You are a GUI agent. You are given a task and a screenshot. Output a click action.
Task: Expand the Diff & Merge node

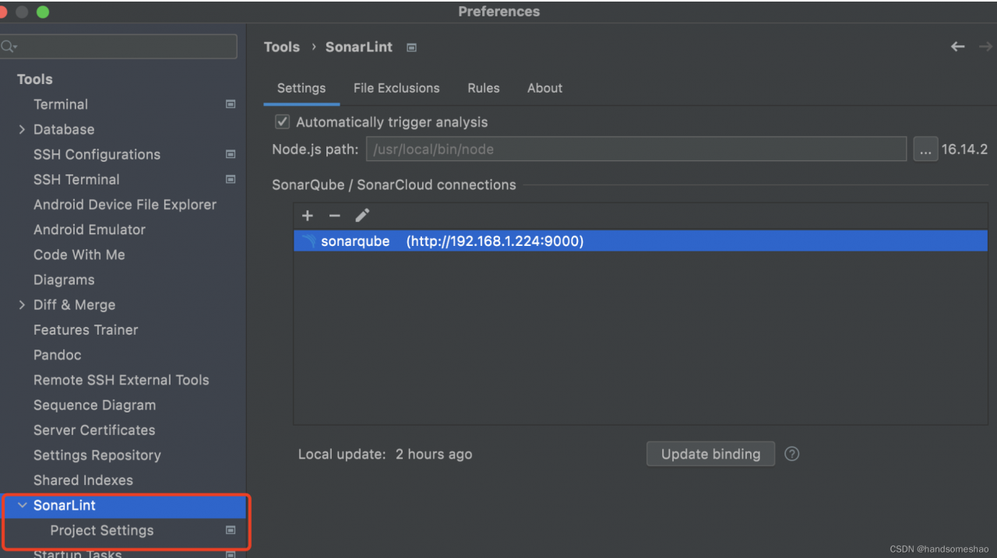point(22,305)
